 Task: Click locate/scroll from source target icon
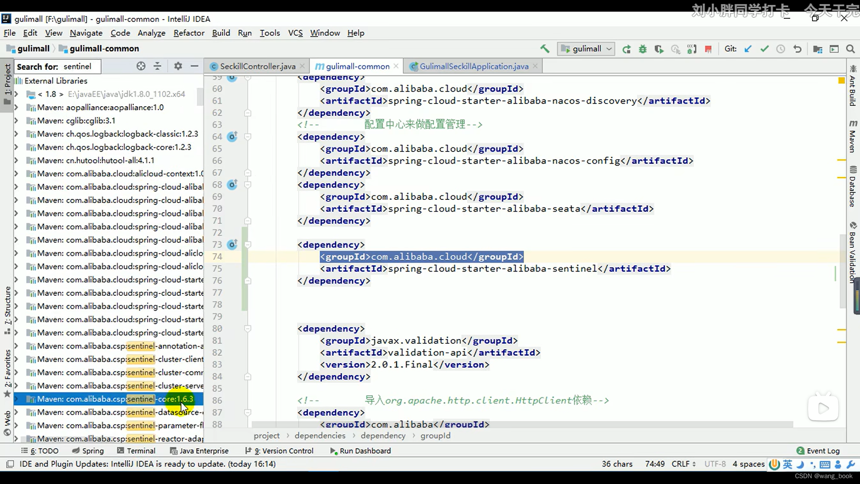pos(141,66)
